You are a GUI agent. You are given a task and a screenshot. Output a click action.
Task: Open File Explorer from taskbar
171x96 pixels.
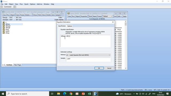[59, 94]
